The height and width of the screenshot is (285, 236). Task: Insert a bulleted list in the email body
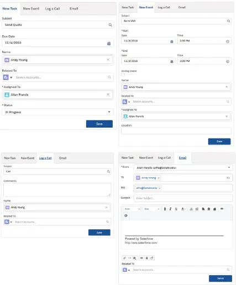[x=191, y=209]
